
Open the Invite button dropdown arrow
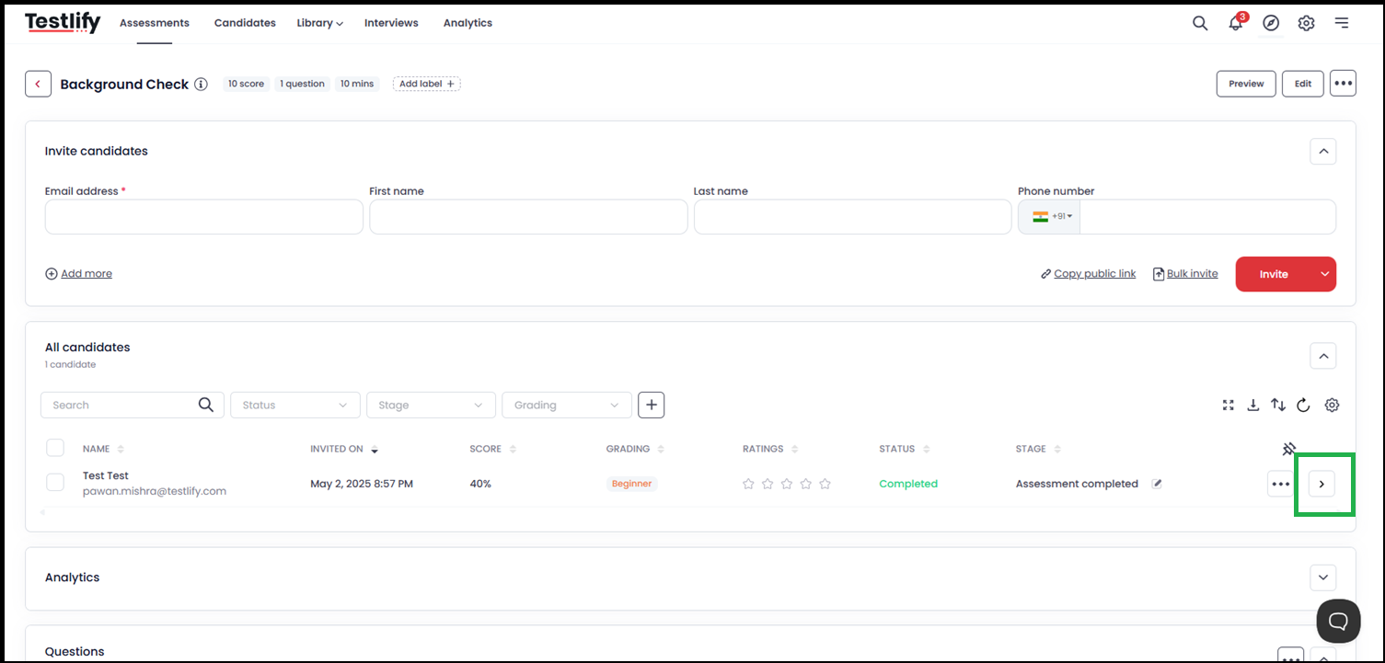pyautogui.click(x=1324, y=274)
